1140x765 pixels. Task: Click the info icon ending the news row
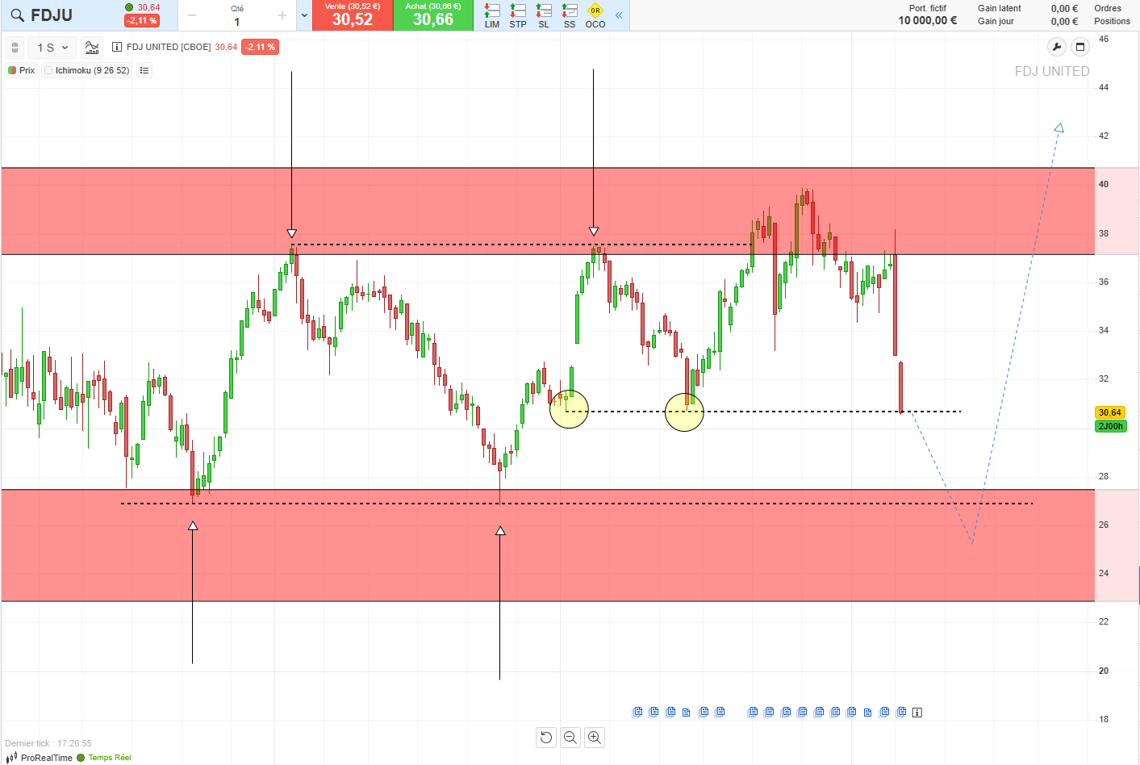coord(917,712)
